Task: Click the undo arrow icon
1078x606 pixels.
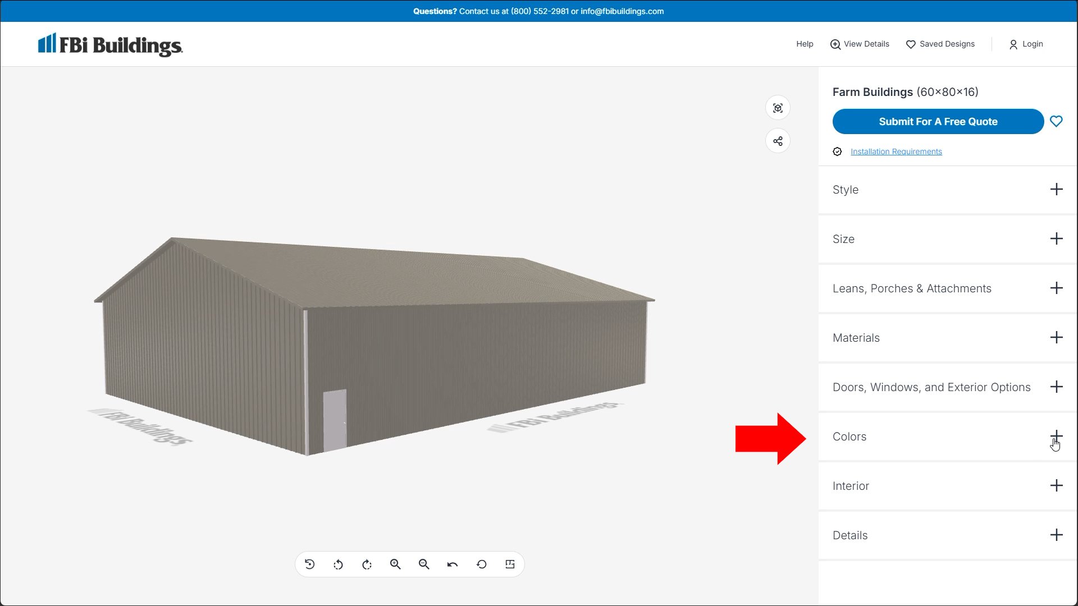Action: point(453,564)
